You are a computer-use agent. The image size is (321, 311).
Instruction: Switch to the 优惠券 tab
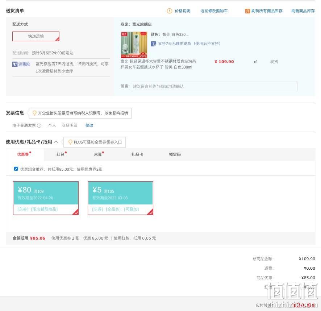[23, 154]
